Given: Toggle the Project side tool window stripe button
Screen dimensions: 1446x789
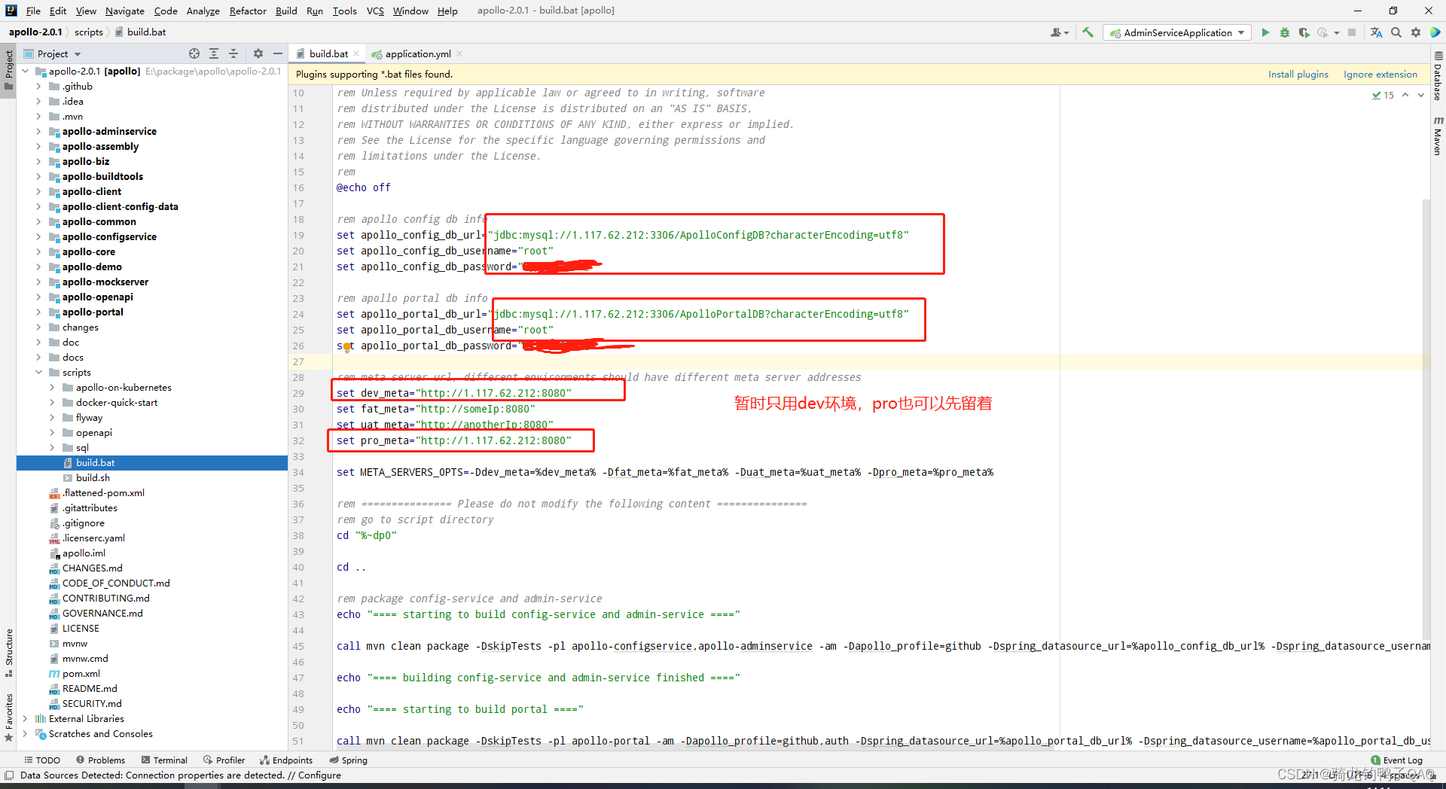Looking at the screenshot, I should pyautogui.click(x=8, y=69).
